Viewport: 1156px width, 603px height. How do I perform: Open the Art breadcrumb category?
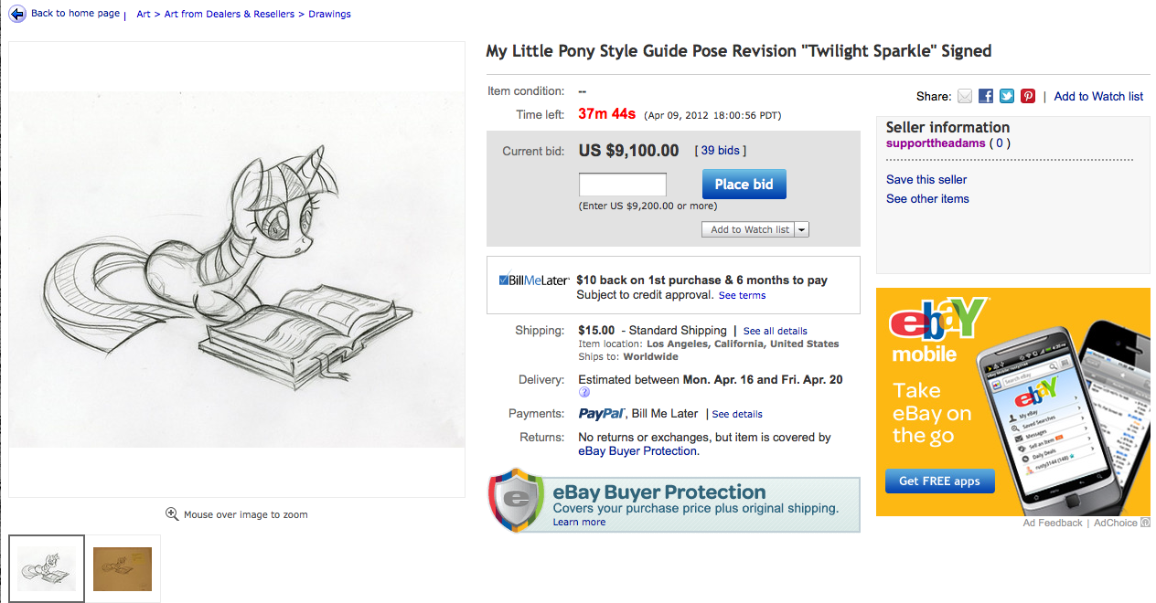point(144,14)
